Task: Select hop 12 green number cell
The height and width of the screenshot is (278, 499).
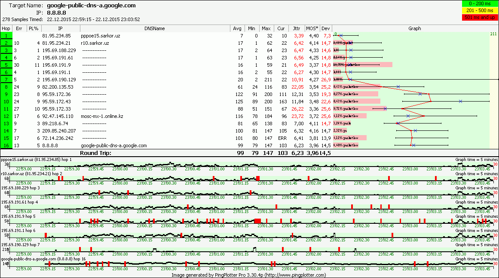Action: [x=6, y=116]
